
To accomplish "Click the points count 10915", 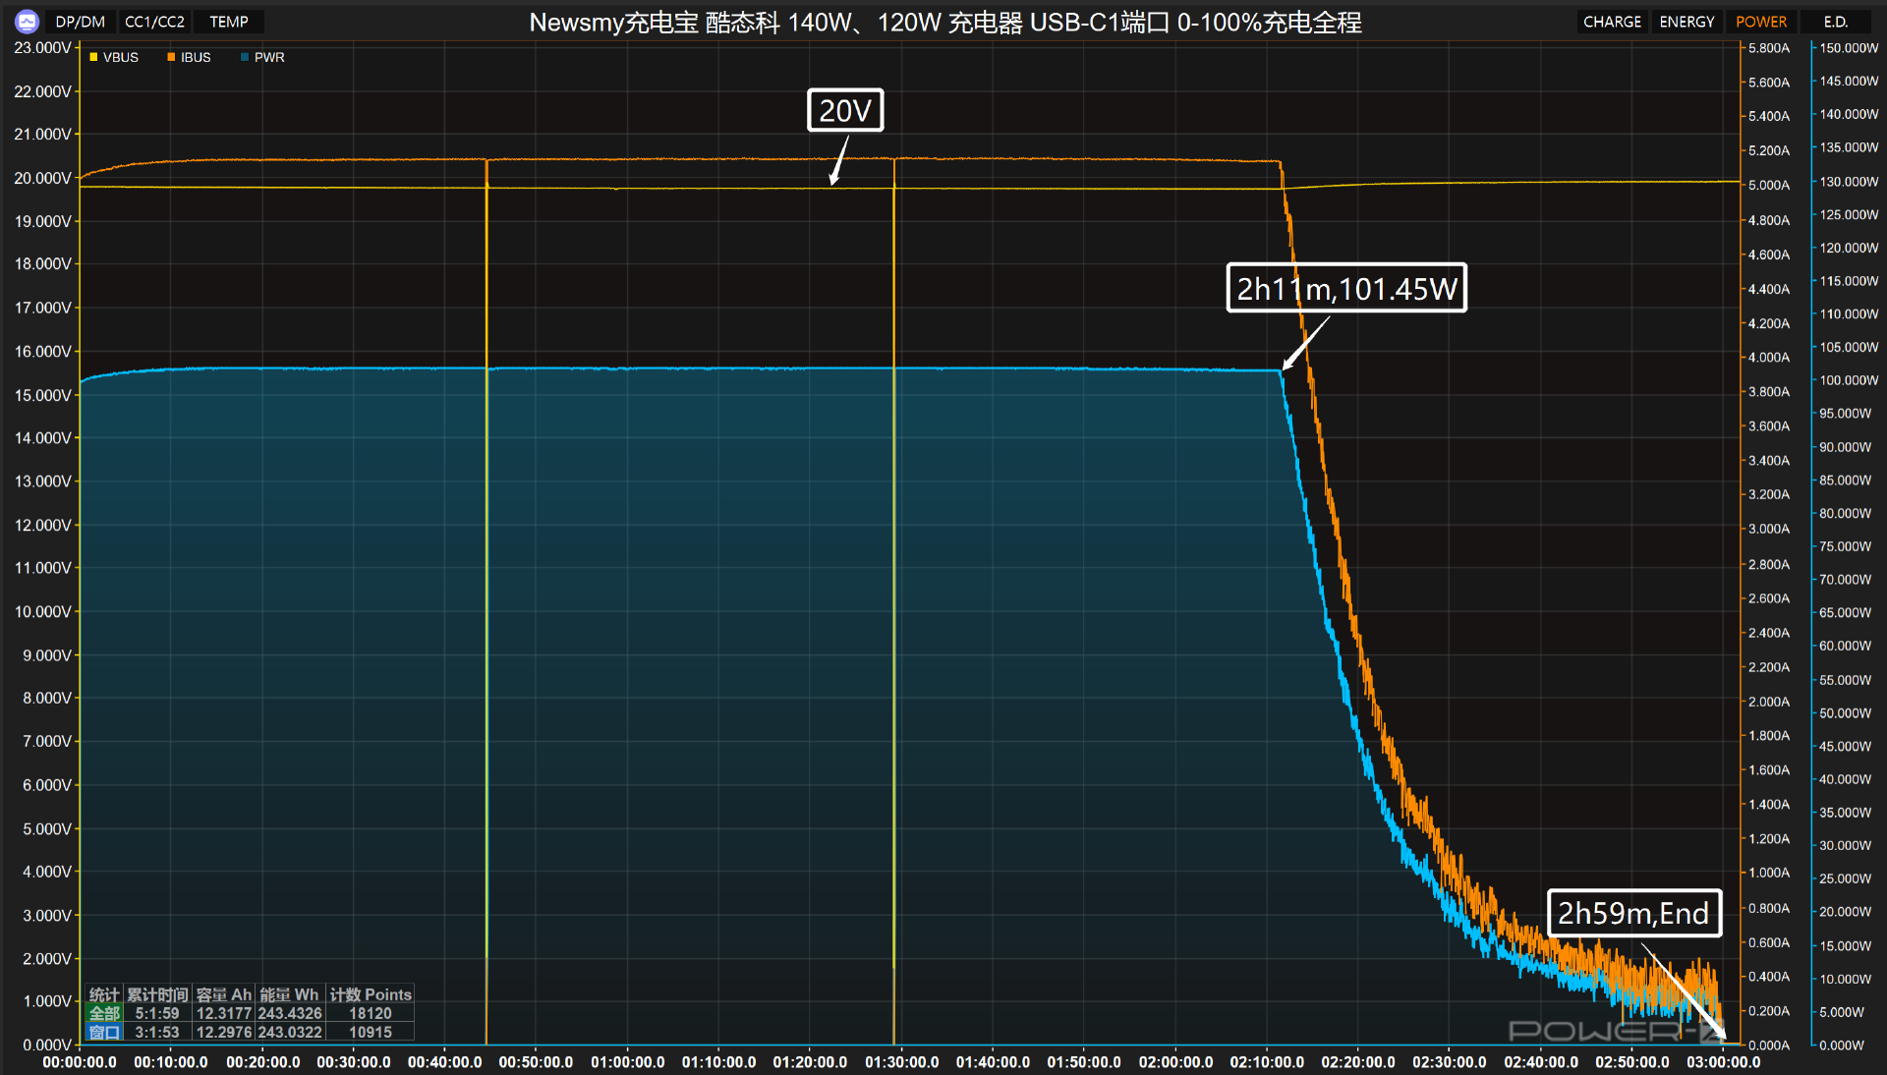I will pyautogui.click(x=371, y=1032).
